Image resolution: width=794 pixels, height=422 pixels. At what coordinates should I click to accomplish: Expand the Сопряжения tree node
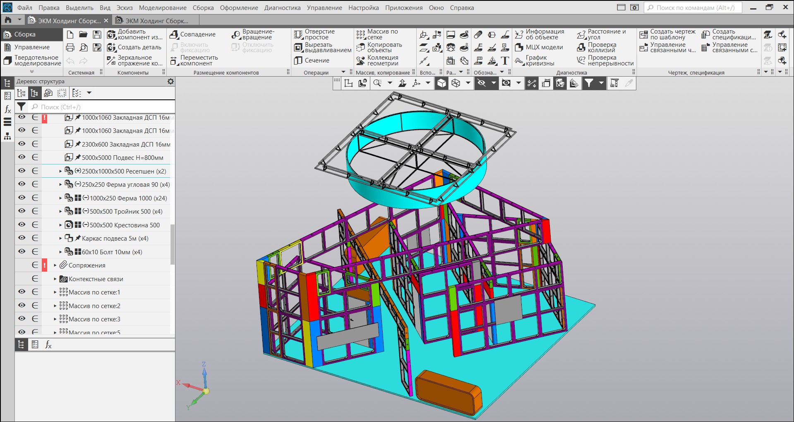pyautogui.click(x=55, y=265)
